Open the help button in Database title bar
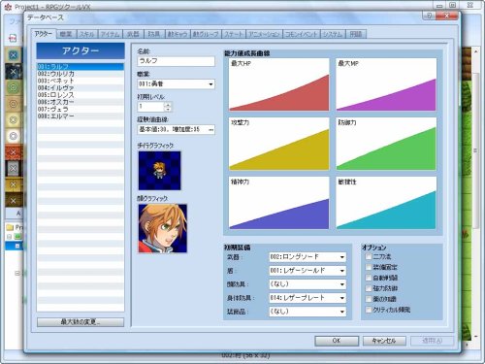Viewport: 485px width, 364px height. [429, 16]
